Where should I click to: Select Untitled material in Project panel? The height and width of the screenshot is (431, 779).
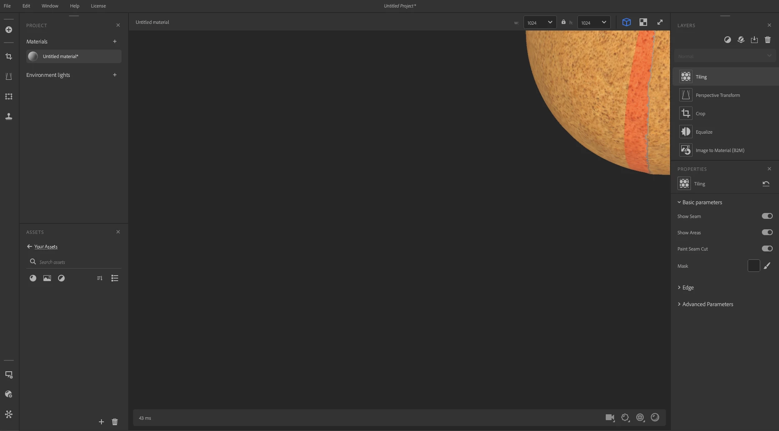[x=74, y=56]
